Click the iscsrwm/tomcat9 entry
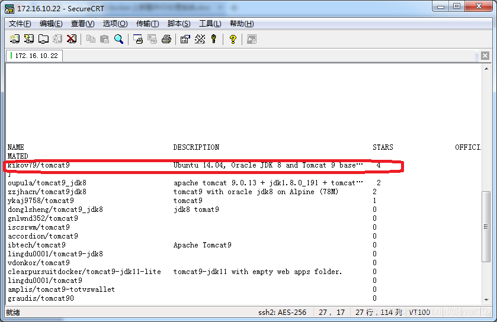 (39, 227)
